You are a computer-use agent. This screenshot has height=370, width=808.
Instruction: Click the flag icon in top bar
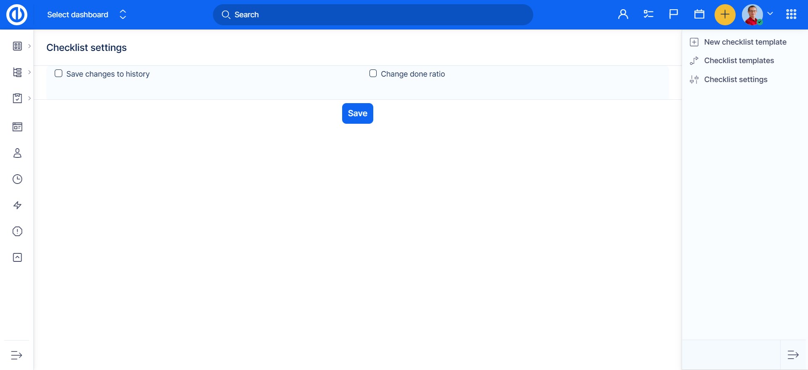pos(673,15)
